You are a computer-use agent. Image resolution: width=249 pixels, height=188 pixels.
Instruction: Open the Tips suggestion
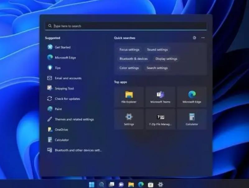tap(54, 68)
